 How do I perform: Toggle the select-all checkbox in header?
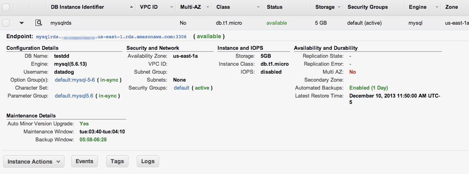pos(6,7)
